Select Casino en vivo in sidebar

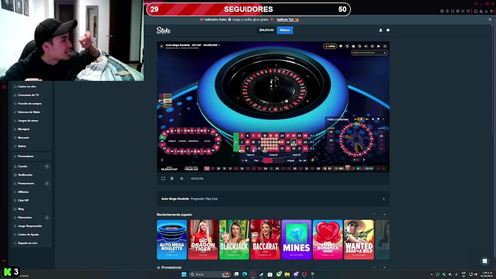[27, 86]
